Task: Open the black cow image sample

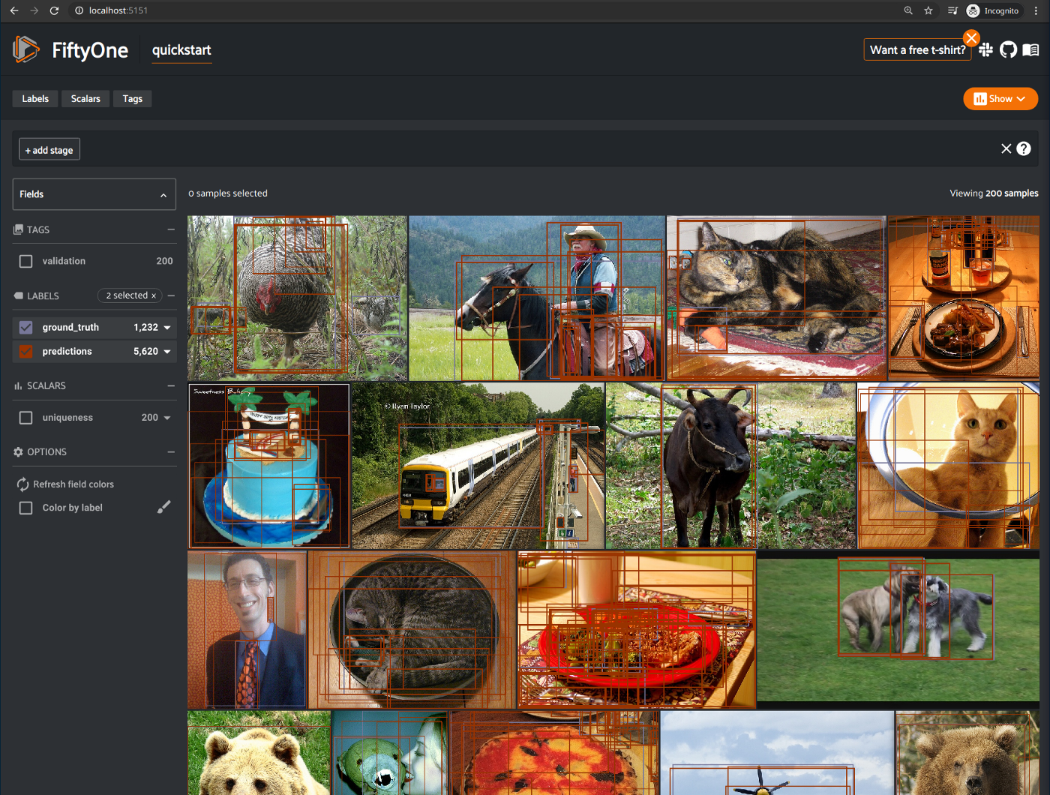Action: tap(730, 466)
